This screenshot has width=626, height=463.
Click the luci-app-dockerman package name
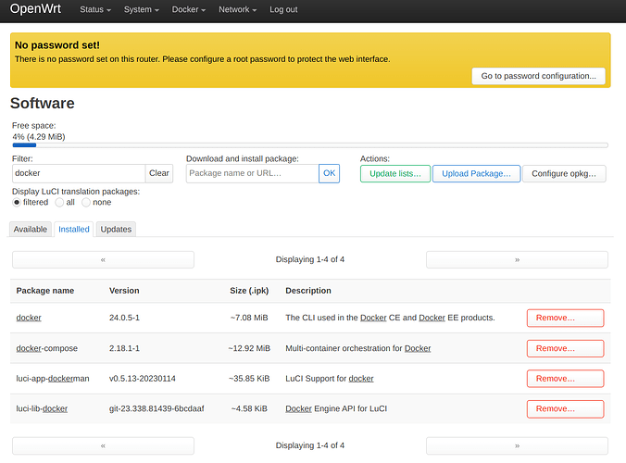click(53, 379)
